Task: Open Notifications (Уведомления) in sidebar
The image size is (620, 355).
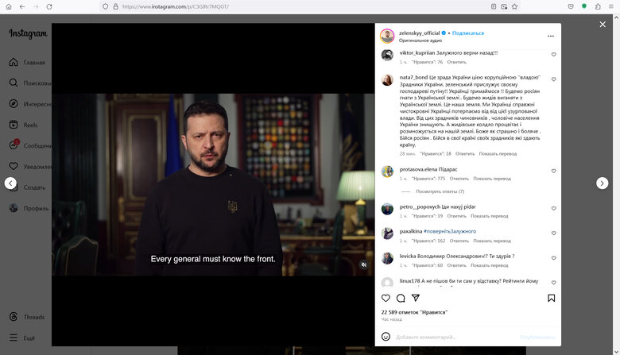Action: (29, 167)
